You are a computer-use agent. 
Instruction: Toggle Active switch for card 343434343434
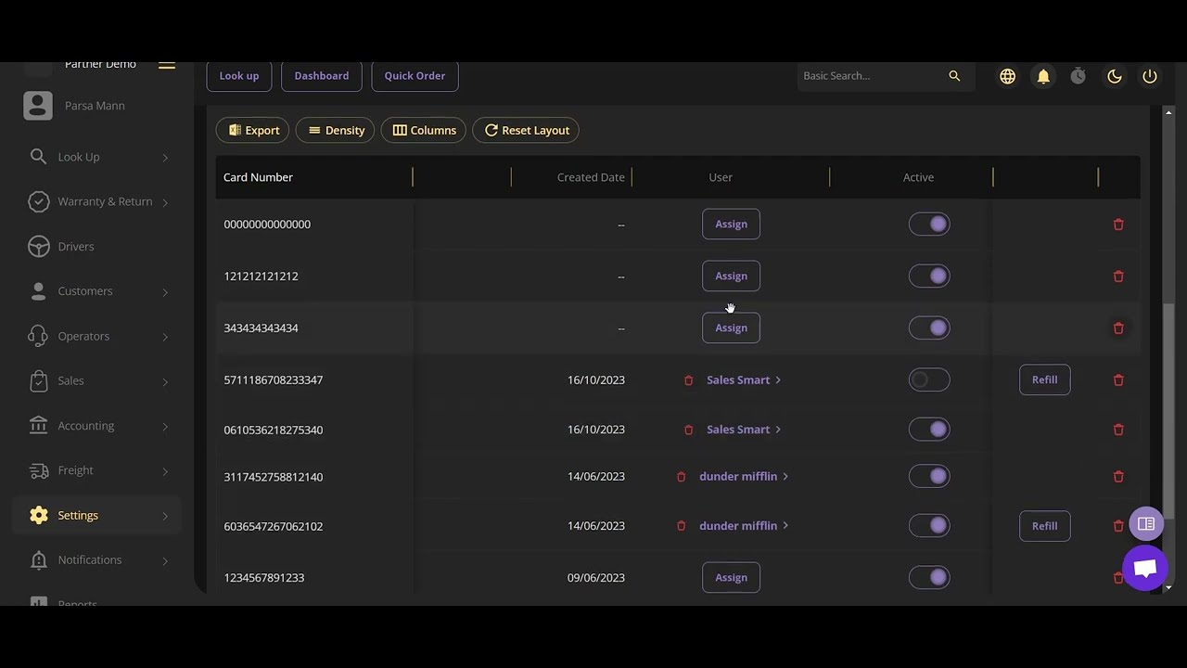[x=929, y=328]
